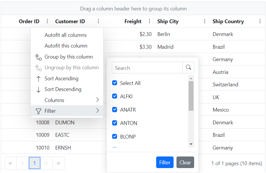Click the Order ID column header
Screen dimensions: 266x173
[29, 21]
